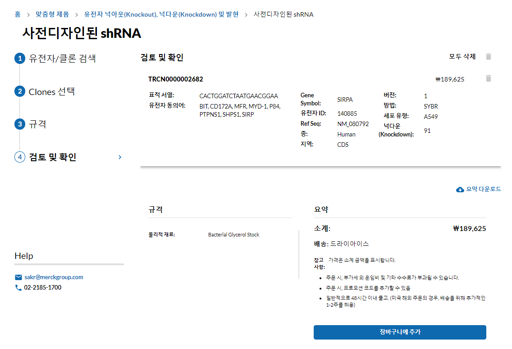
Task: Open the 맞춤형 제품 breadcrumb link
Action: [52, 14]
